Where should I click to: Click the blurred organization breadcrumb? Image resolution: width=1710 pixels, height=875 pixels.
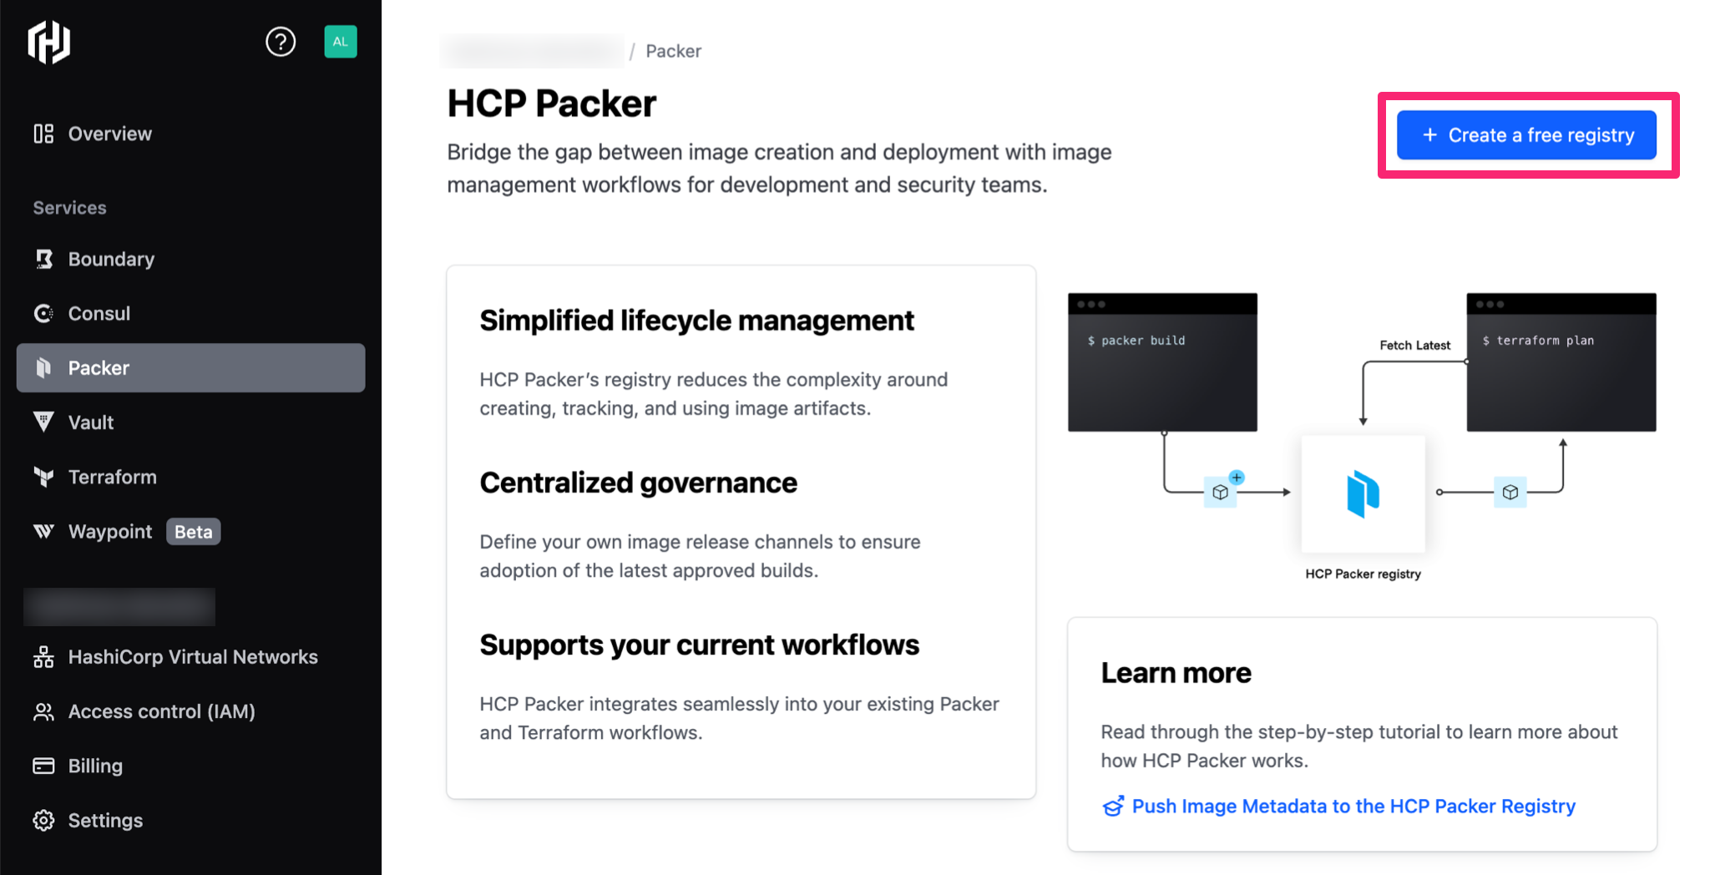coord(532,51)
